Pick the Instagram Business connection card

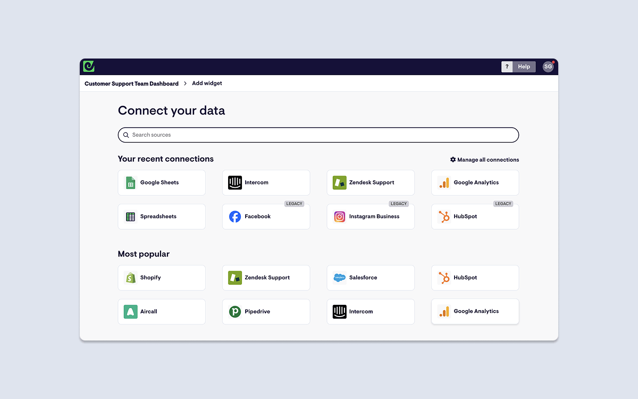[x=371, y=217]
